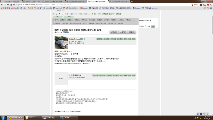Select the second search radio option
This screenshot has width=213, height=120.
(x=146, y=26)
